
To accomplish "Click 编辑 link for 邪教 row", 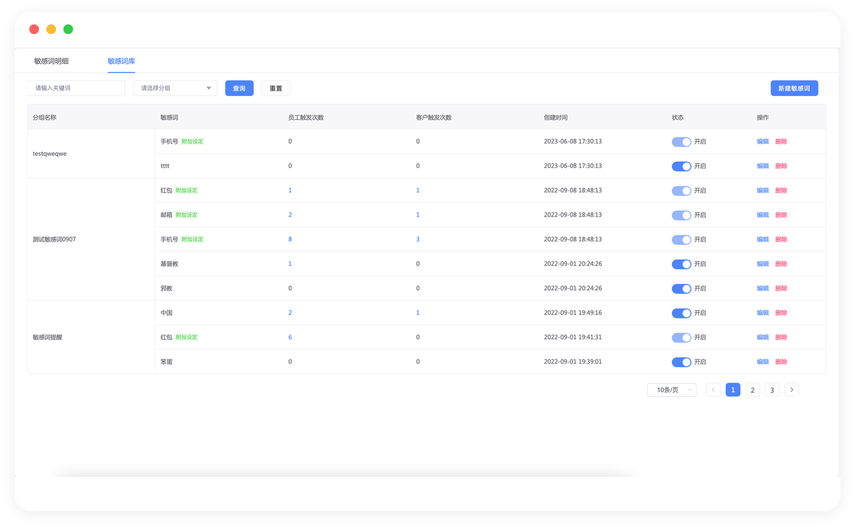I will tap(762, 288).
